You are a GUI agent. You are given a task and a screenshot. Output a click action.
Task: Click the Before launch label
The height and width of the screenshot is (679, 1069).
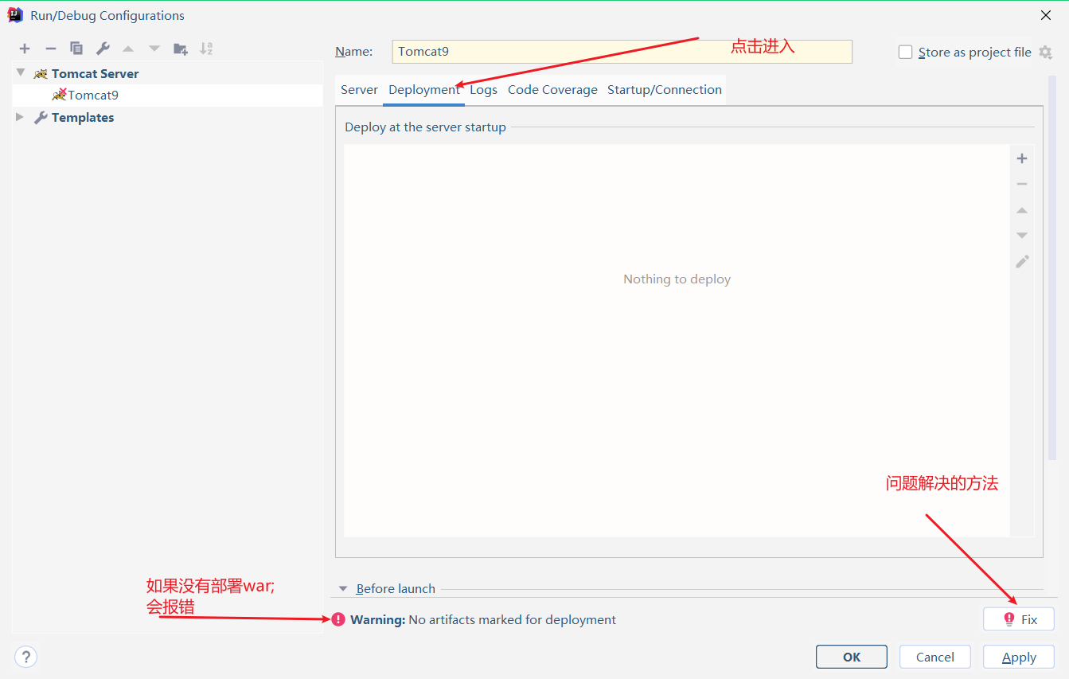click(x=396, y=589)
